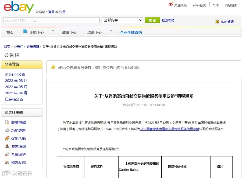Click the eBay logo
242x178 pixels.
point(19,7)
